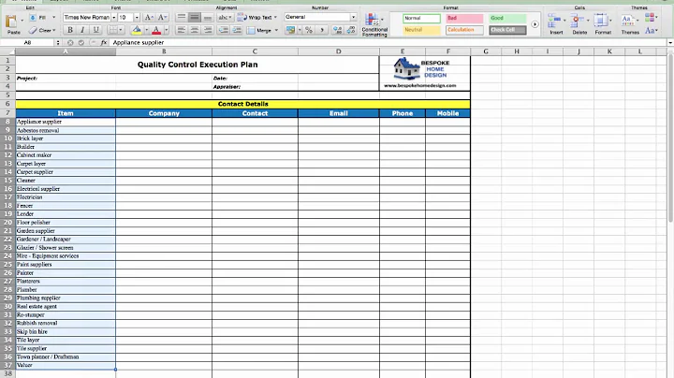The width and height of the screenshot is (674, 378).
Task: Apply percent style formatting
Action: click(x=309, y=30)
